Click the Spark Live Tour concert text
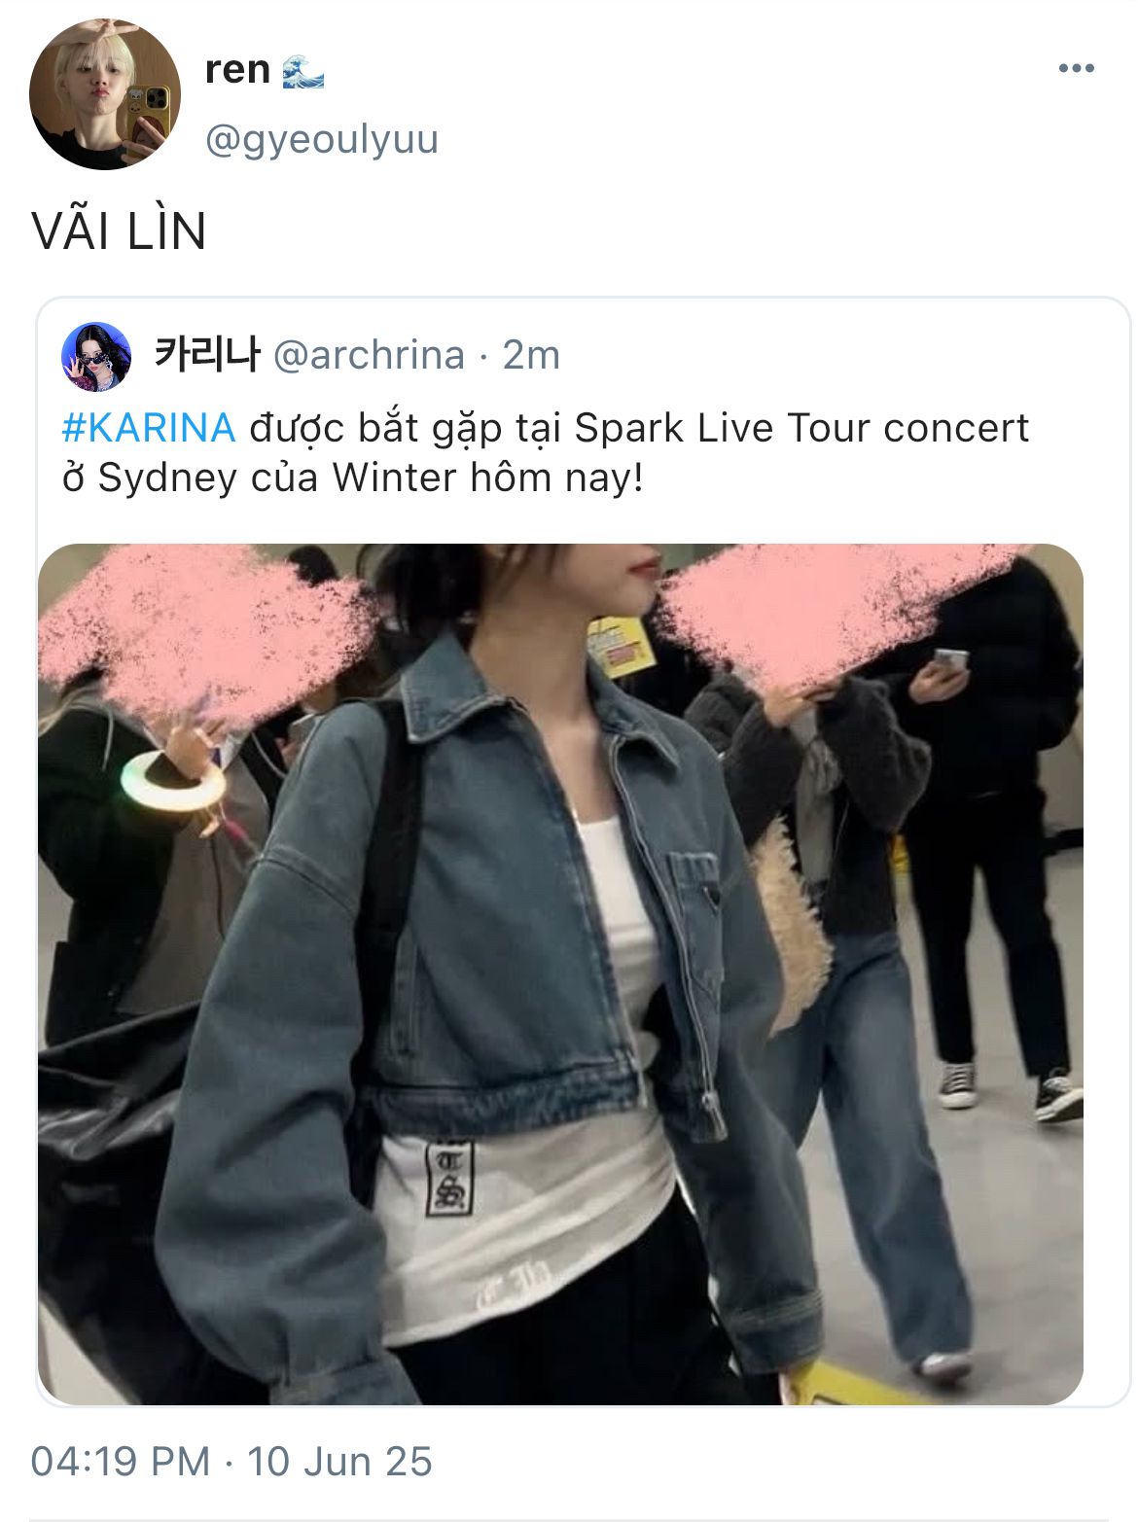 click(801, 428)
